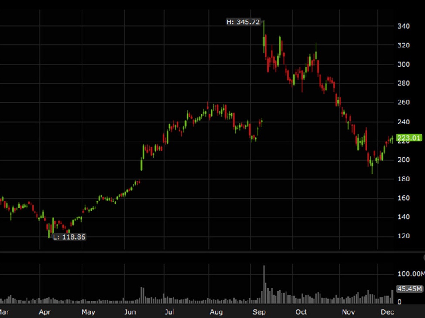Click the Oct label on the time axis

(x=301, y=312)
